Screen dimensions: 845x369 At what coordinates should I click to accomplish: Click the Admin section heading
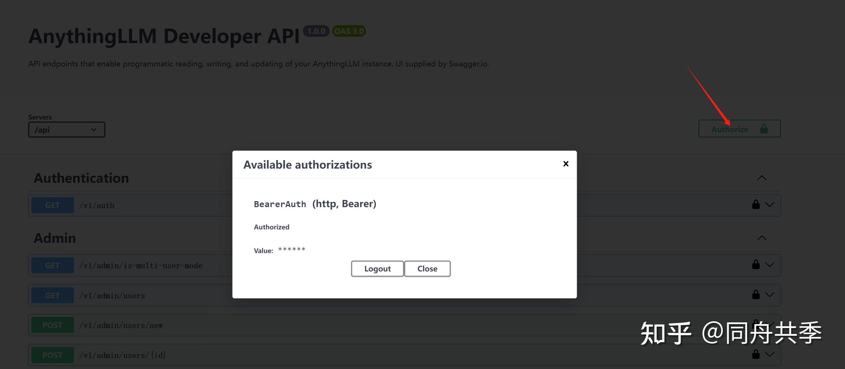pos(55,238)
